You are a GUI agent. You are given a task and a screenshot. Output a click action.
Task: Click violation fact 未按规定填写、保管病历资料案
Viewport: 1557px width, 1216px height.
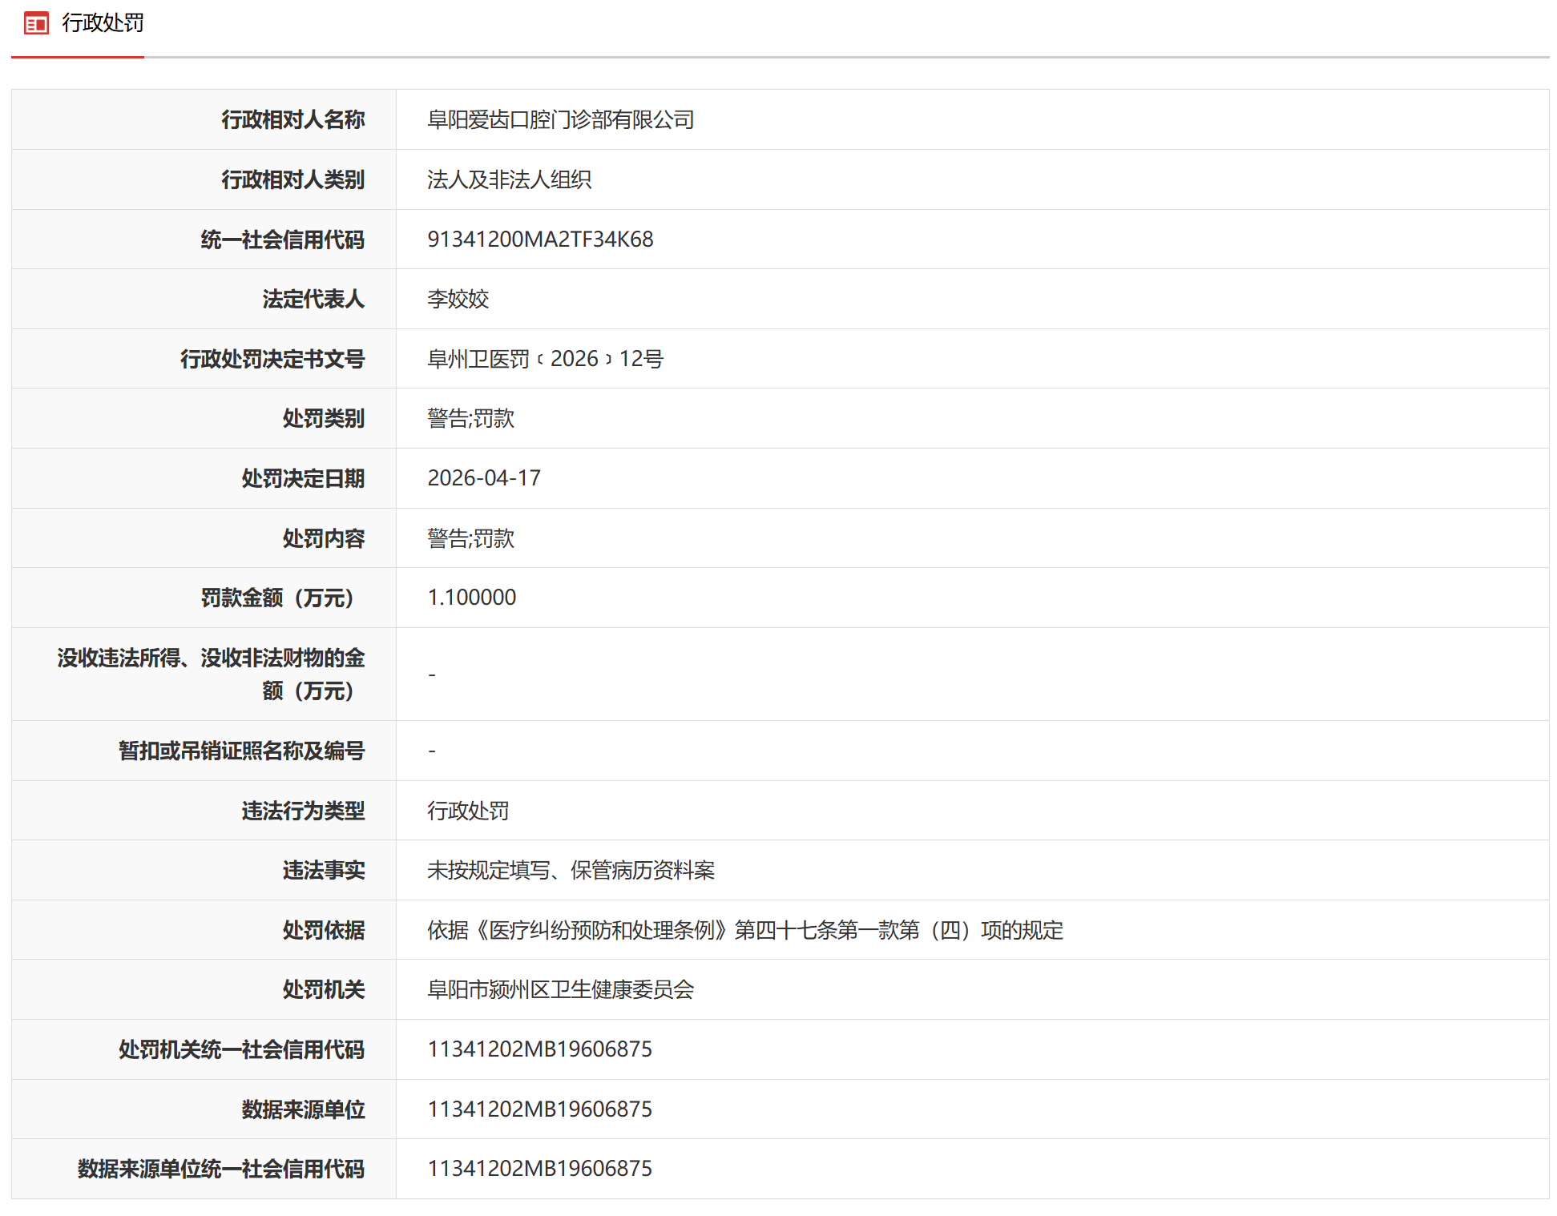[x=571, y=871]
